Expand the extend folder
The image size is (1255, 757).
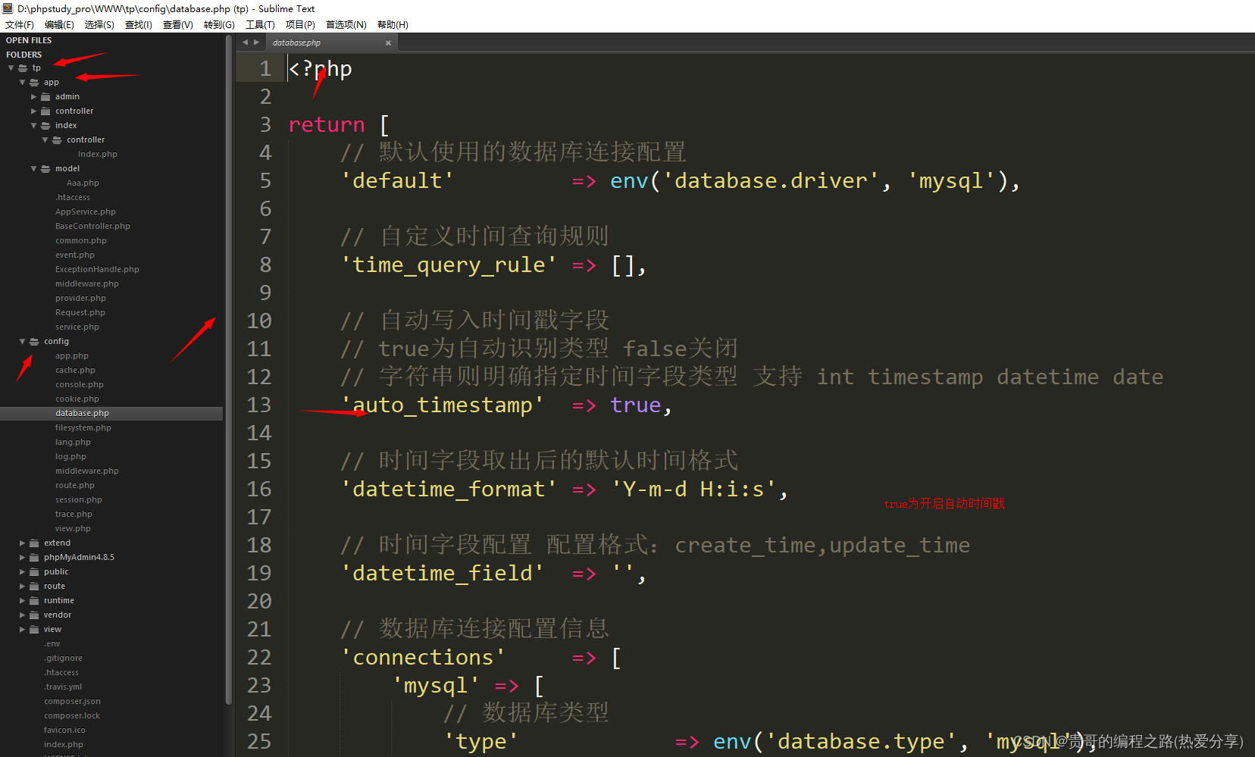pos(23,543)
